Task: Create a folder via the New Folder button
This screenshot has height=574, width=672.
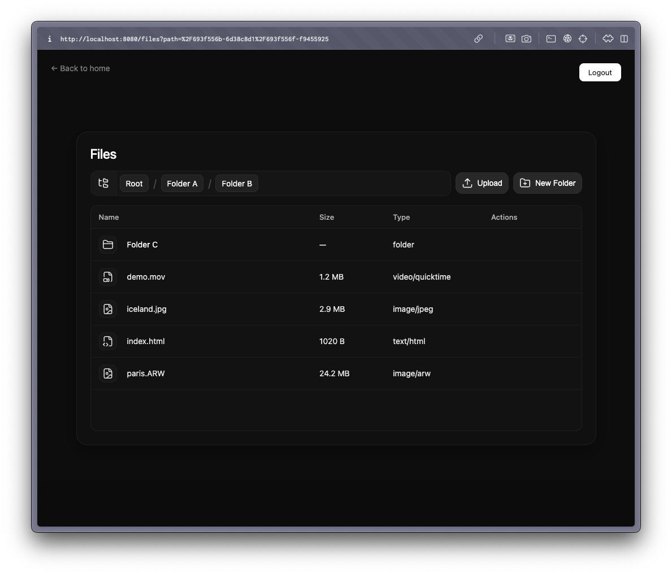Action: 547,183
